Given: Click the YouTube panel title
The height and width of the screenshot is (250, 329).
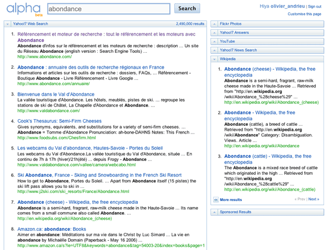Looking at the screenshot, I should click(227, 41).
